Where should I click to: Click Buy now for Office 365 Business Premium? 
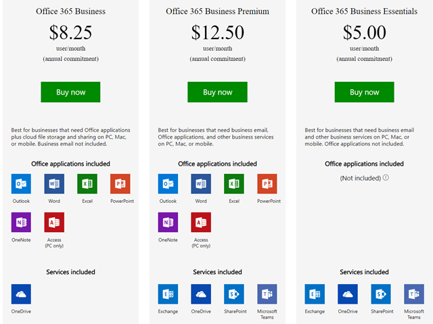pos(217,92)
